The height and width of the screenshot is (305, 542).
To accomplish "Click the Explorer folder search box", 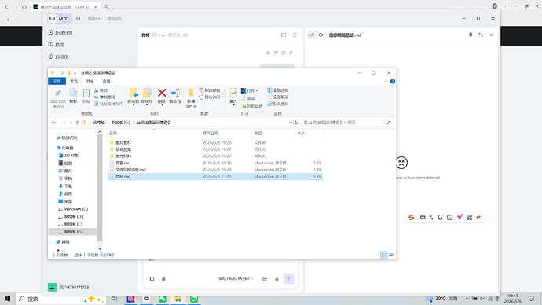I will point(347,123).
